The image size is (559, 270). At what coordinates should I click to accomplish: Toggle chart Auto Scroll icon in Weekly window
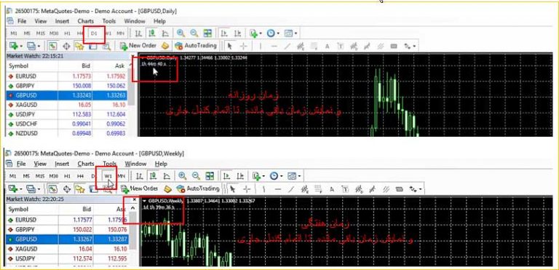226,176
